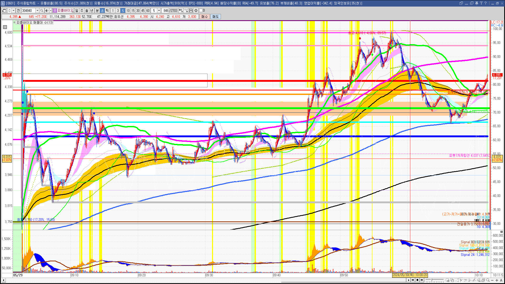Click the stock search magnifier icon
Image resolution: width=505 pixels, height=284 pixels.
point(42,11)
